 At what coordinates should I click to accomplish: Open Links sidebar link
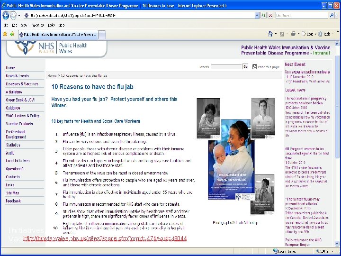10,185
